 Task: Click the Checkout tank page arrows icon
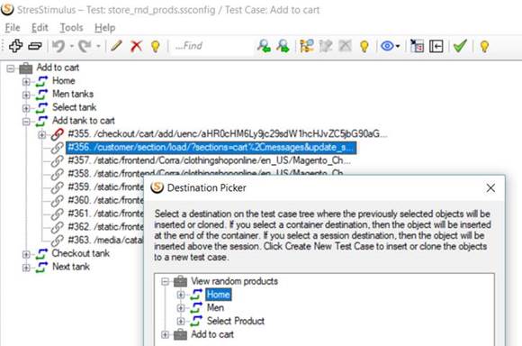(x=41, y=254)
